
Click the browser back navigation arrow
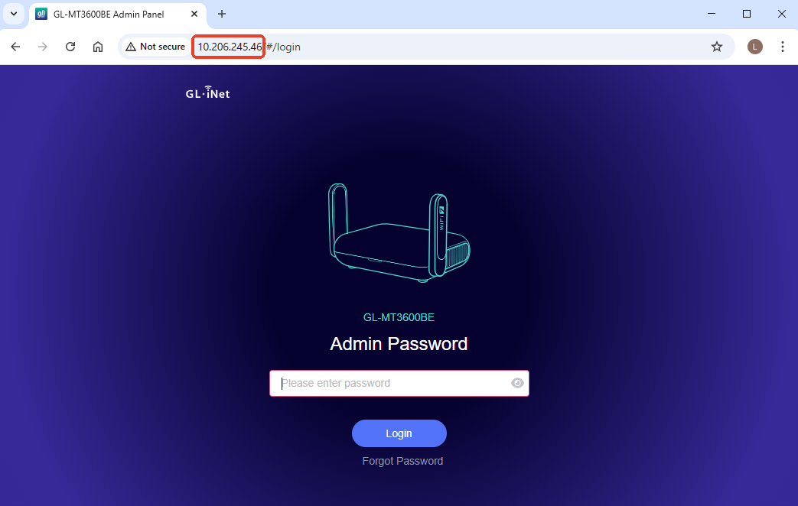[x=15, y=47]
